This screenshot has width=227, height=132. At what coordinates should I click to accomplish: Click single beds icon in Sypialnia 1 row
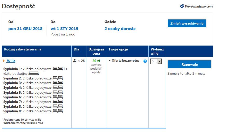pyautogui.click(x=58, y=69)
